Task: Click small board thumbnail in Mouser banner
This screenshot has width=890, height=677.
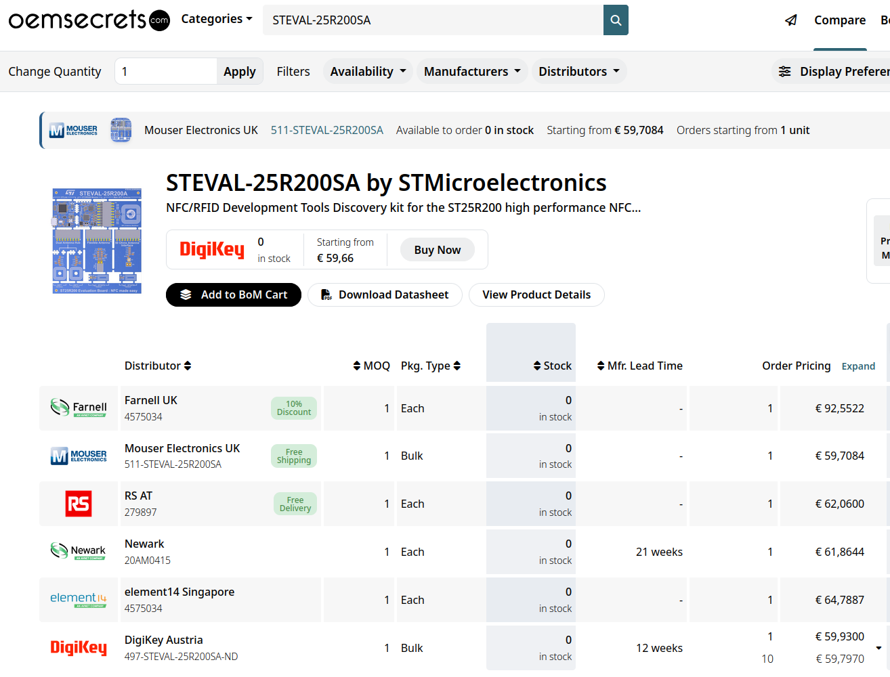Action: pyautogui.click(x=121, y=130)
